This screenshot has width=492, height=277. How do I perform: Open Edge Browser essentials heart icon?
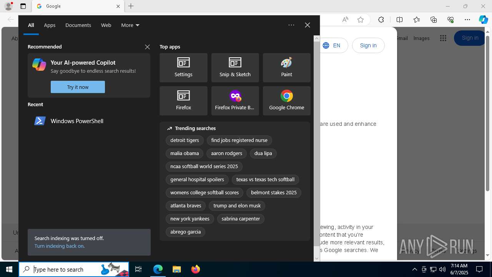click(x=450, y=20)
